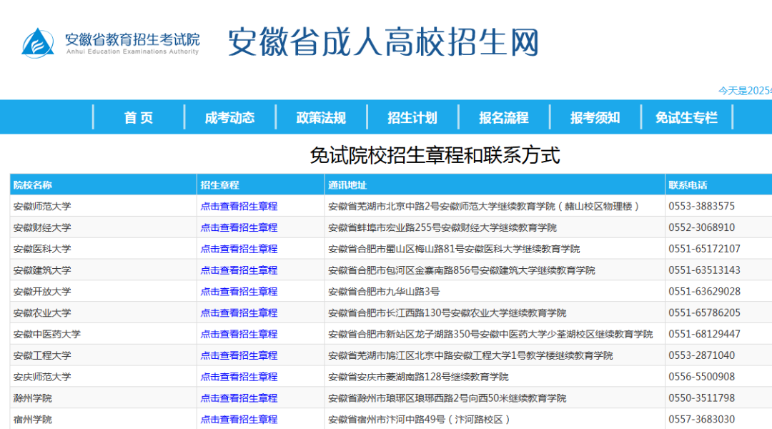Click address containing 琅琊西路2号
The width and height of the screenshot is (772, 429).
(447, 398)
